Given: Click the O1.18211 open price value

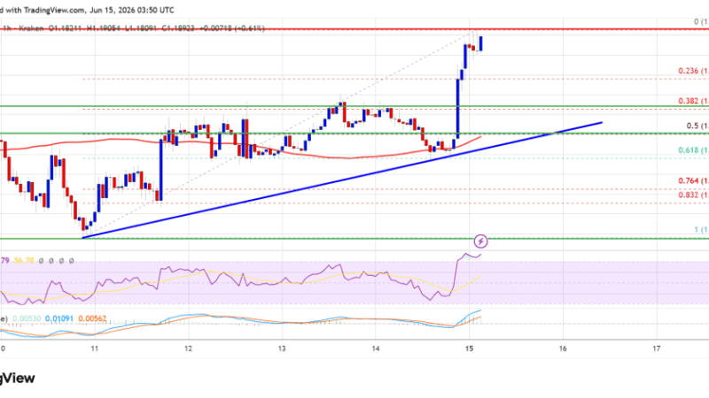Looking at the screenshot, I should tap(66, 28).
